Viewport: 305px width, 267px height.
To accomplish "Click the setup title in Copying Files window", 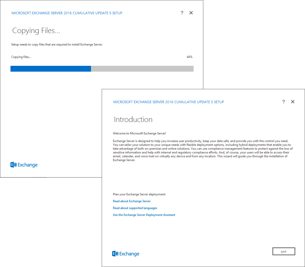I will 67,13.
